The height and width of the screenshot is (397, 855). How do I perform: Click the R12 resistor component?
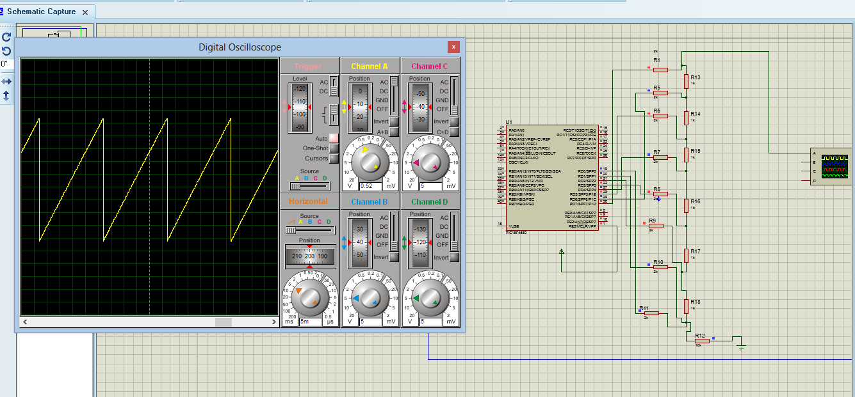(x=702, y=341)
